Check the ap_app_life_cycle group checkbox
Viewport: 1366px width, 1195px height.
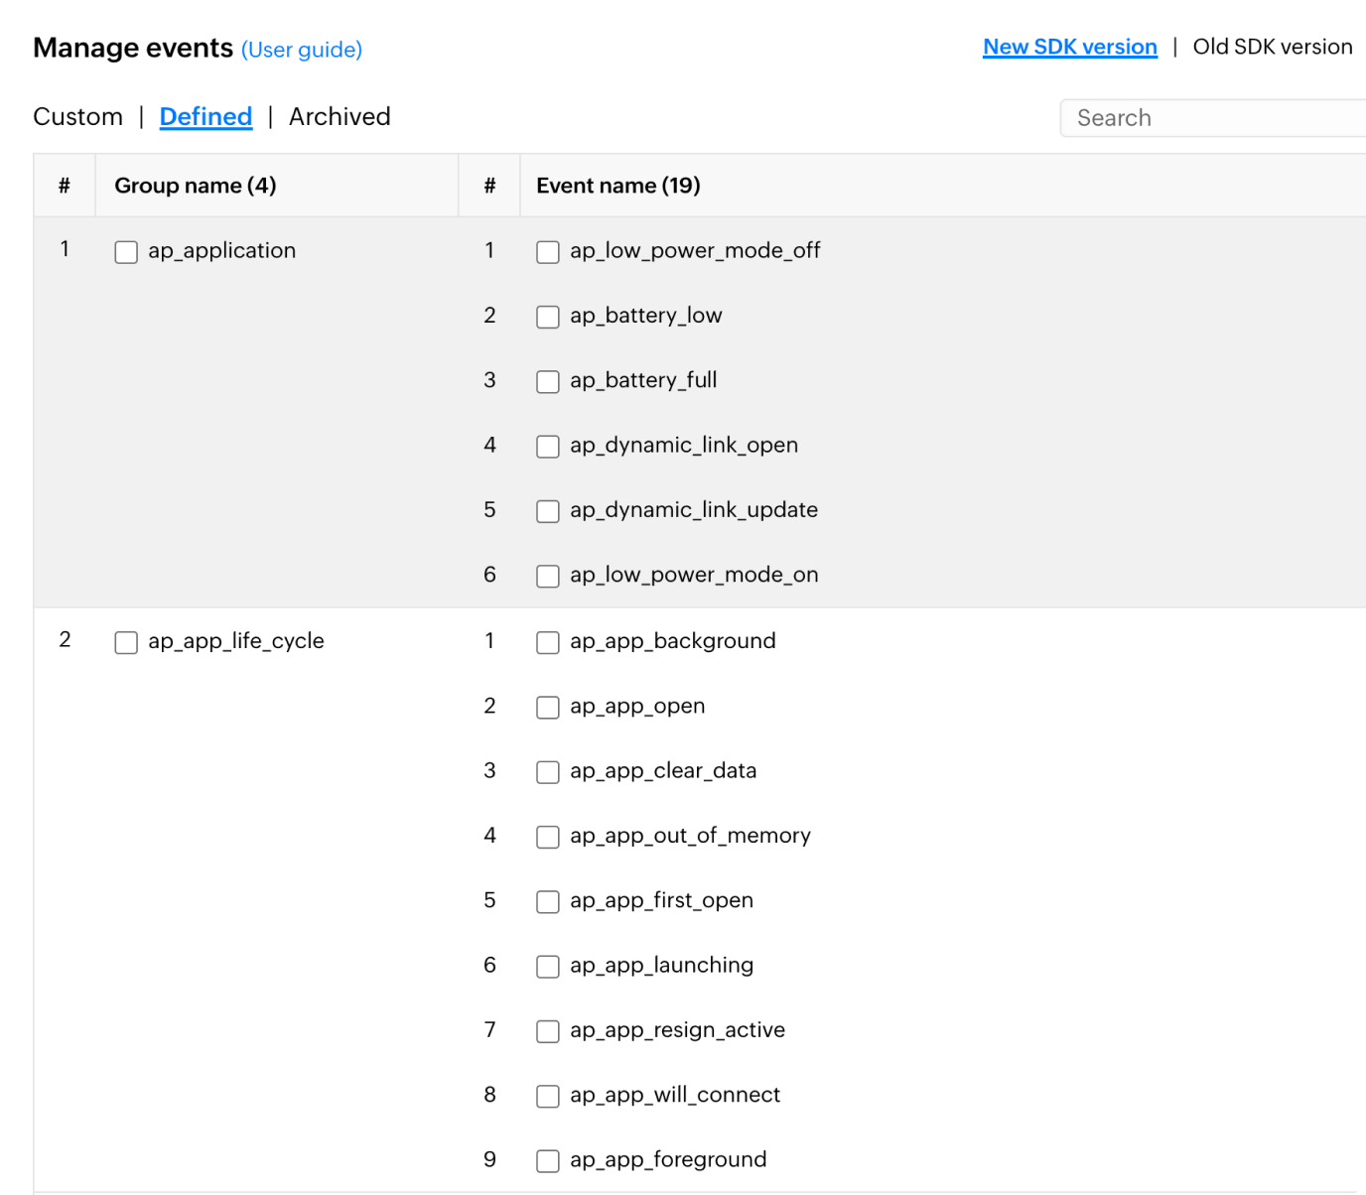(x=125, y=642)
